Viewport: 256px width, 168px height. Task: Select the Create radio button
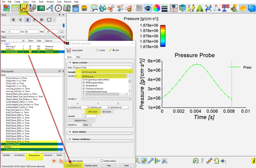click(97, 50)
